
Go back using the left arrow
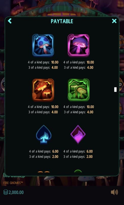click(10, 21)
